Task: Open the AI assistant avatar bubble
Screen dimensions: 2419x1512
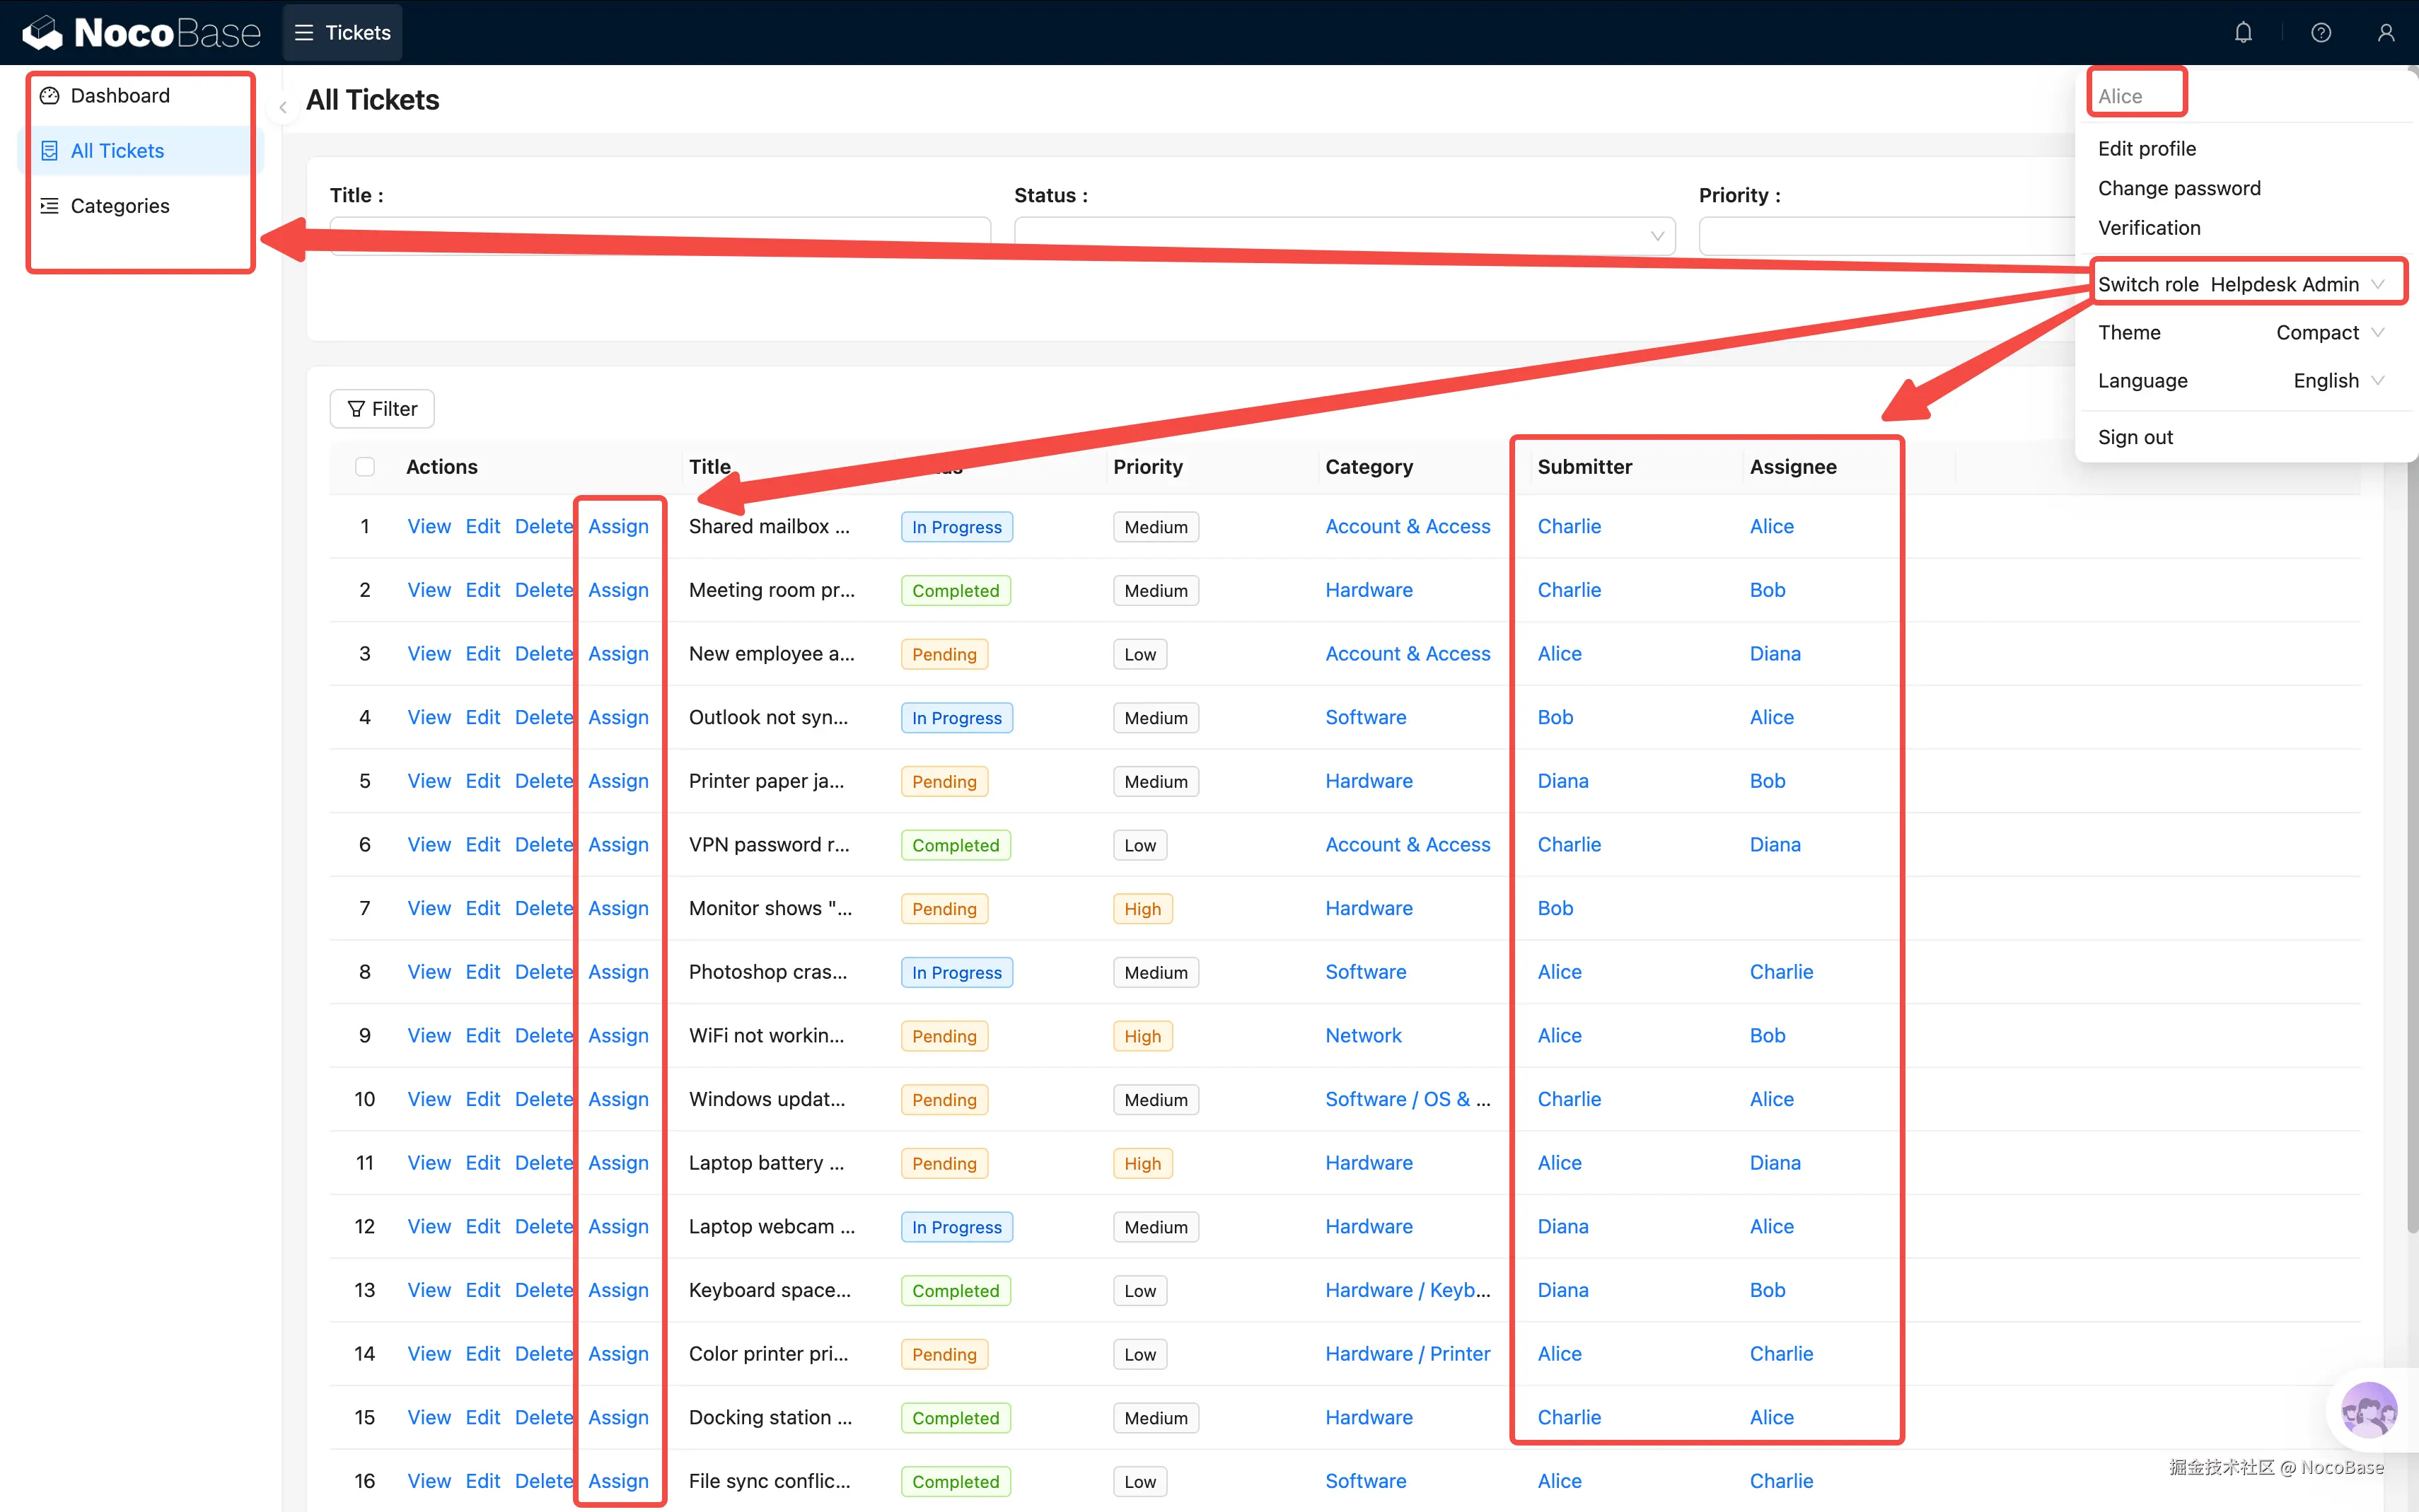Action: pos(2369,1410)
